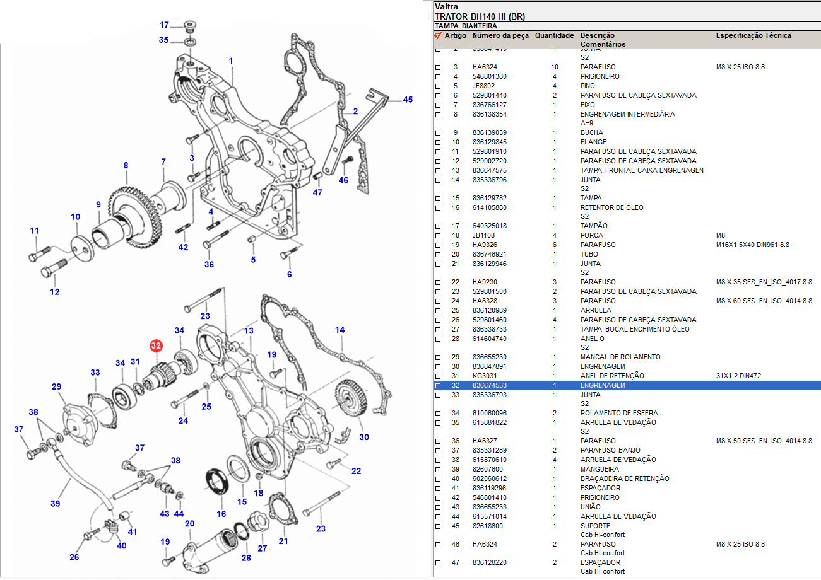This screenshot has width=821, height=580.
Task: Click the Quantidade column header
Action: 554,36
